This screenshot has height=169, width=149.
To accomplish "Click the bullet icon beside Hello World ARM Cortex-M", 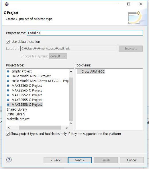I will [x=8, y=81].
